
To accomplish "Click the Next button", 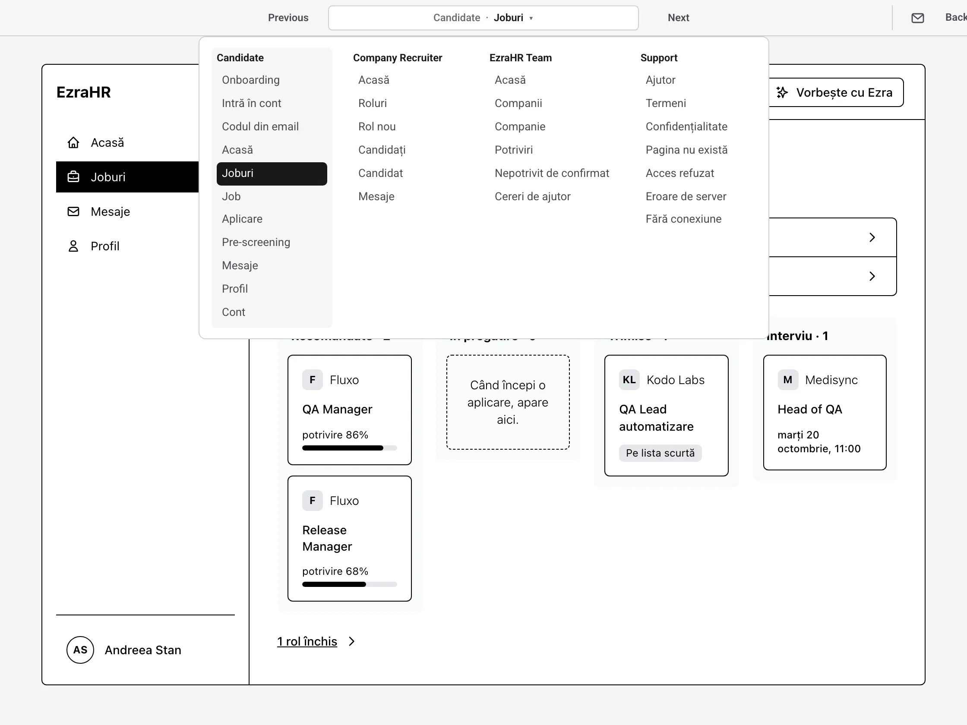I will 678,18.
